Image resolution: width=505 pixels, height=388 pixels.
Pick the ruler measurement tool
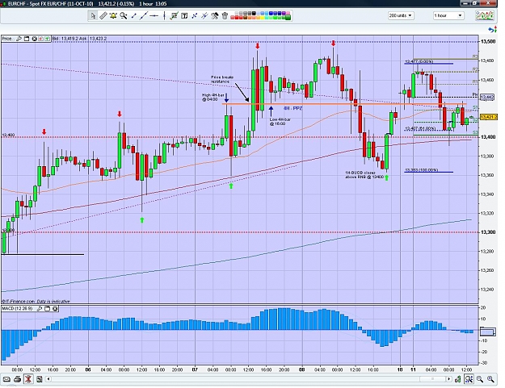103,15
